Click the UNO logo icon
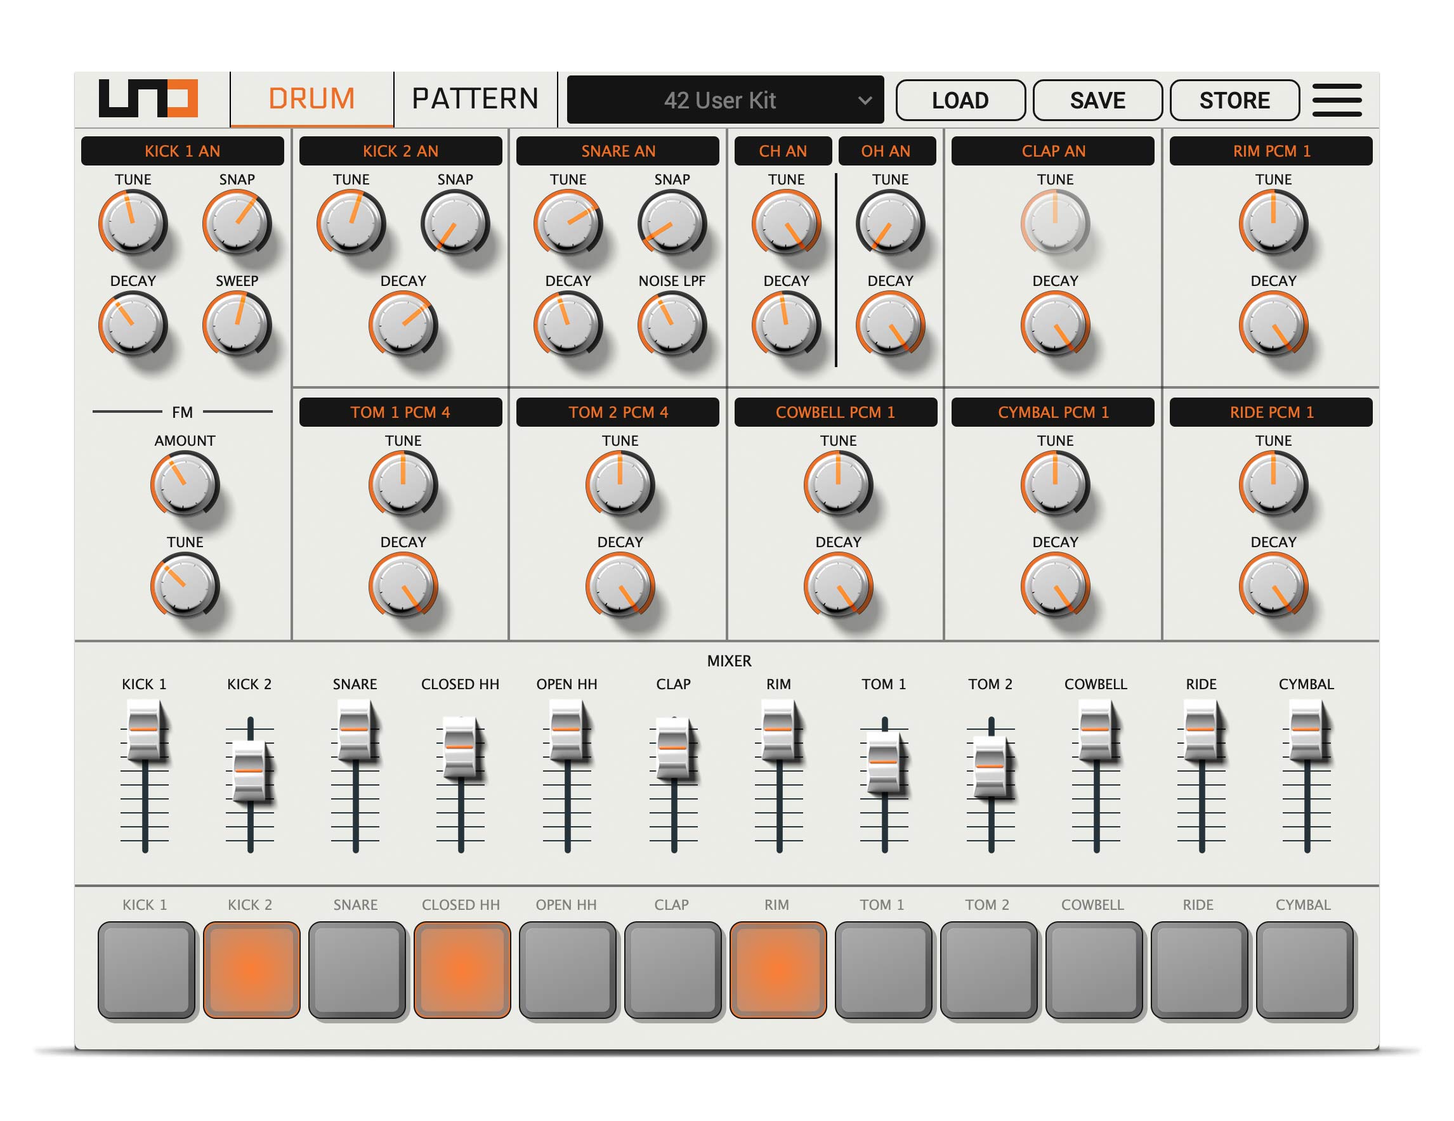This screenshot has height=1121, width=1454. coord(148,98)
